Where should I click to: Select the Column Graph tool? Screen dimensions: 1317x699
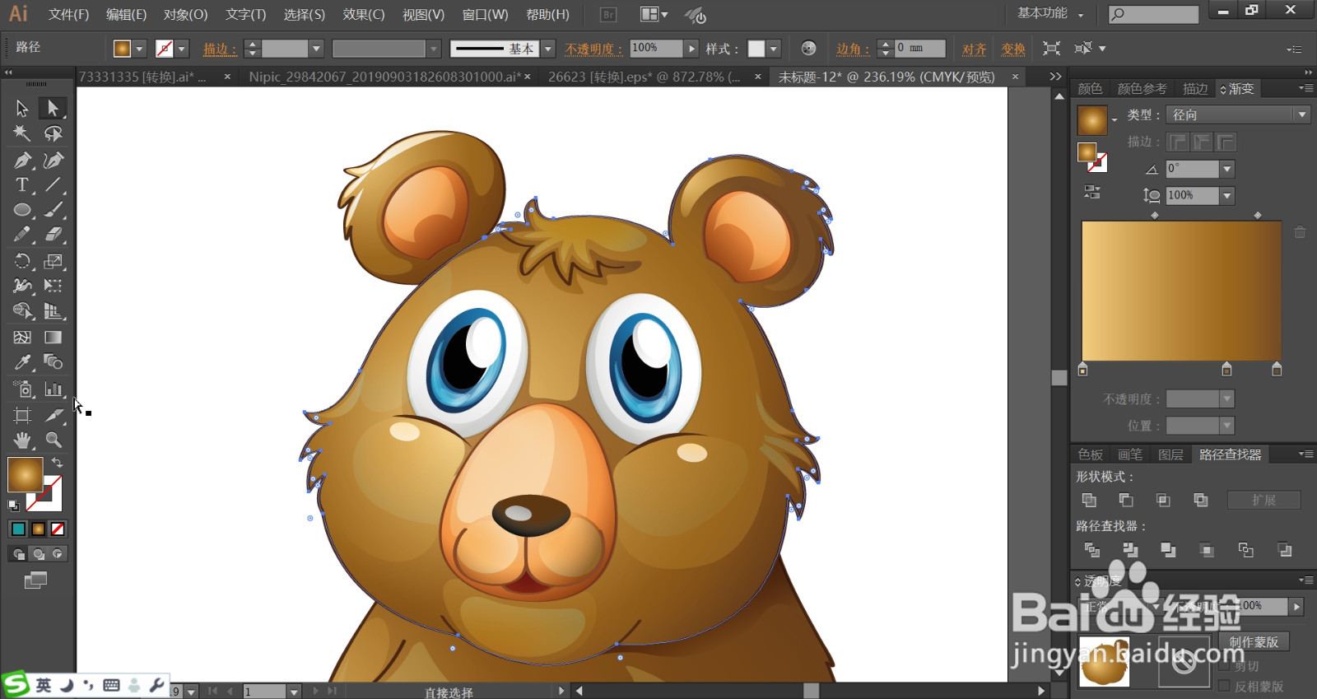tap(53, 389)
